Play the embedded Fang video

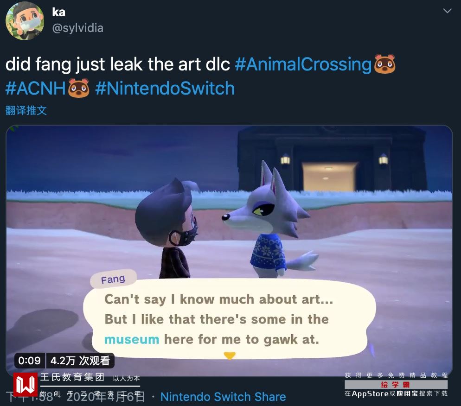pyautogui.click(x=229, y=251)
